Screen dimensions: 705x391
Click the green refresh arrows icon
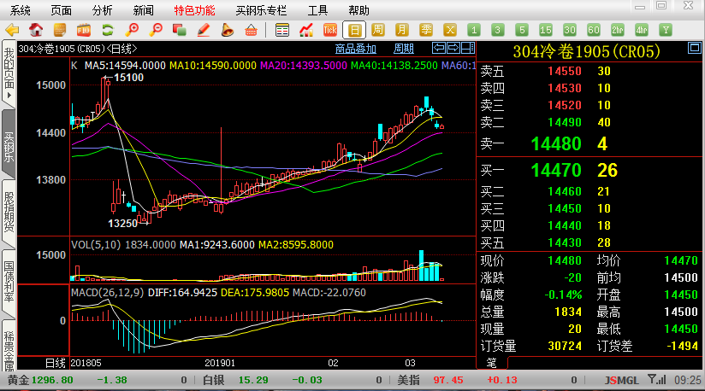click(x=108, y=30)
